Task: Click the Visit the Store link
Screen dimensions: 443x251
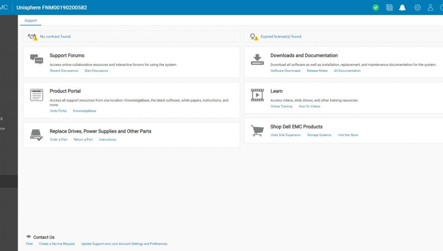Action: click(348, 135)
